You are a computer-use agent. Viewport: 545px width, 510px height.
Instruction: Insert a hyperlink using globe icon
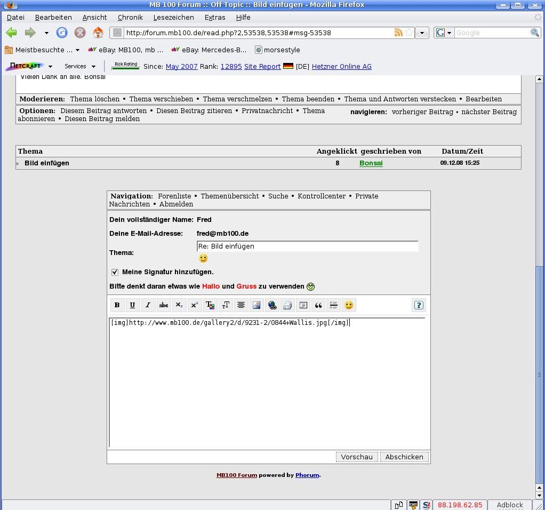click(x=272, y=305)
